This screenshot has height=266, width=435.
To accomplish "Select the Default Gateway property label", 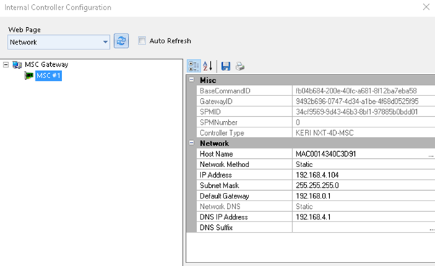I will [x=224, y=196].
